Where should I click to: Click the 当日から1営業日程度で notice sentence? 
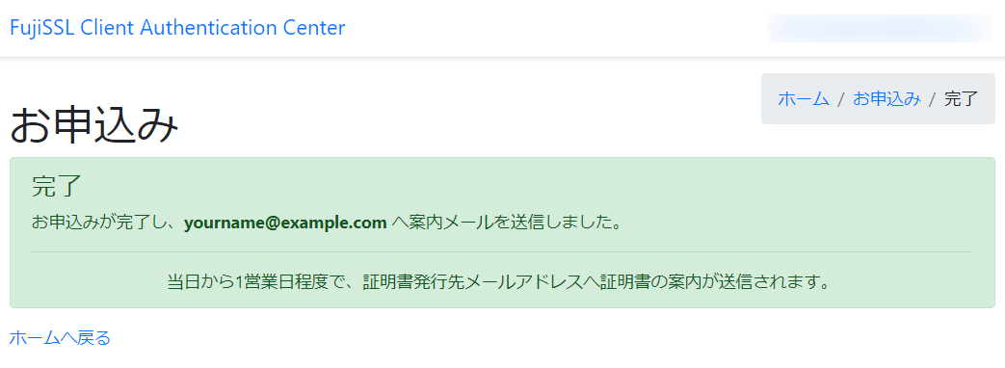coord(499,281)
